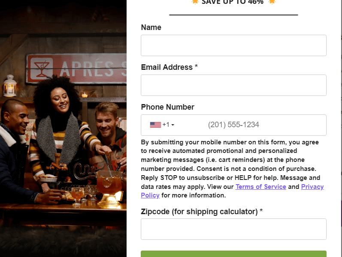
Task: Click the country code dropdown arrow
Action: [173, 125]
